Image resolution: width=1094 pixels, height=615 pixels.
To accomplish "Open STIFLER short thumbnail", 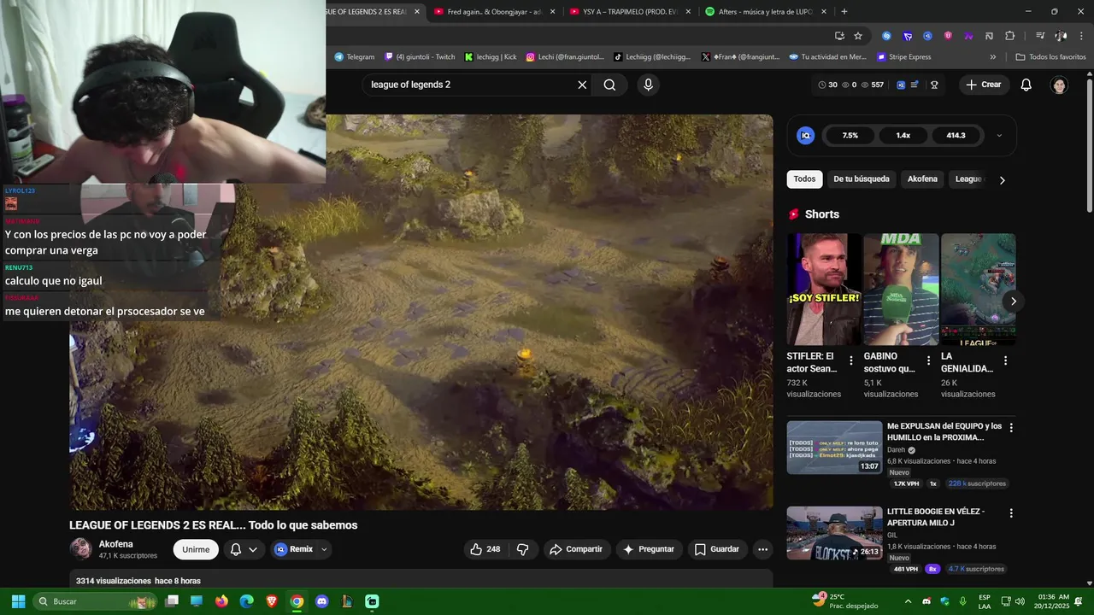I will (x=824, y=290).
